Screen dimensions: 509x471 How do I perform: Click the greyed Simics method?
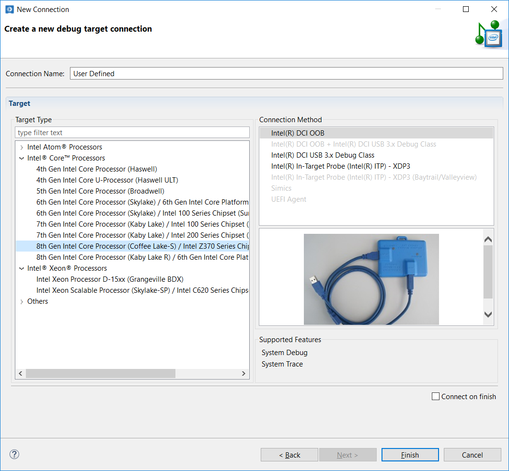pyautogui.click(x=281, y=188)
